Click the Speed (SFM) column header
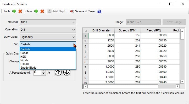Screen dimensions: 189x104 coord(127,30)
